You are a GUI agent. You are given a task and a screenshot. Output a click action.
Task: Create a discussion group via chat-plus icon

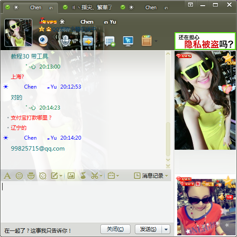tap(110, 41)
